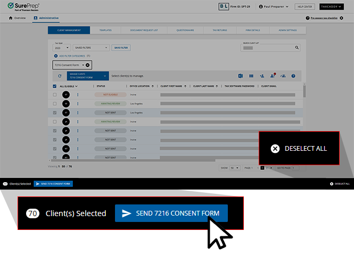This screenshot has height=257, width=354.
Task: Open the Firm Details tab
Action: pyautogui.click(x=253, y=30)
